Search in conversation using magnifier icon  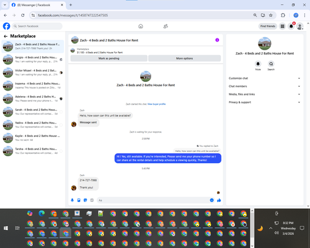click(x=271, y=64)
